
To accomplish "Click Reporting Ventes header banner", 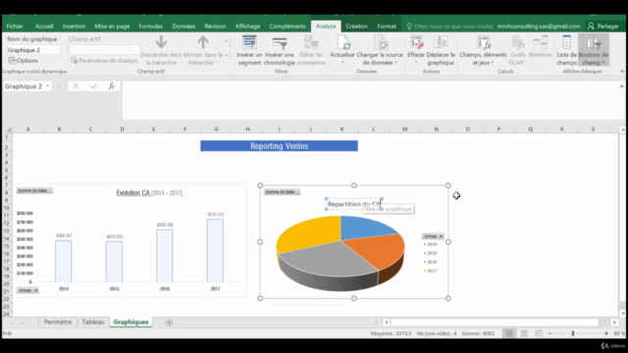I will (279, 146).
